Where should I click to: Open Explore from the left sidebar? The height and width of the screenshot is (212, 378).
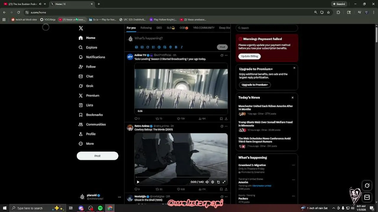(88, 47)
